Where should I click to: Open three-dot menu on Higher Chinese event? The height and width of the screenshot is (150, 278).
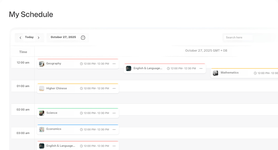pyautogui.click(x=114, y=89)
